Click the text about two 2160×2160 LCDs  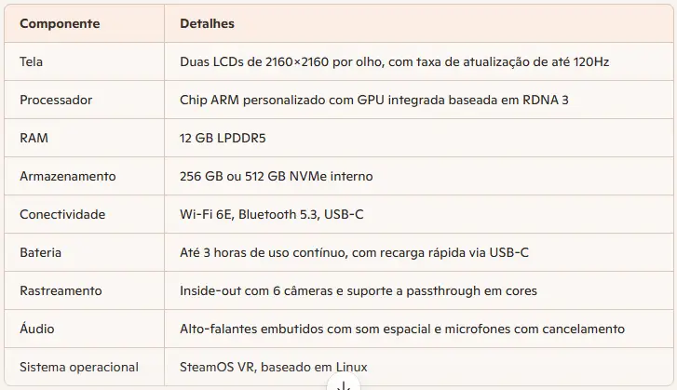pos(394,61)
